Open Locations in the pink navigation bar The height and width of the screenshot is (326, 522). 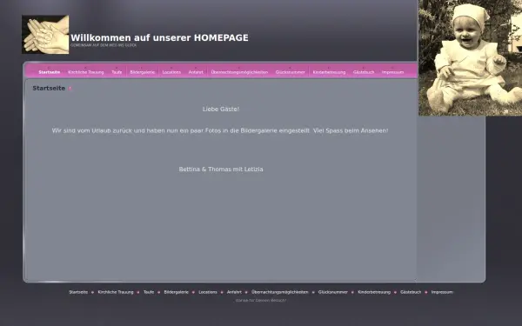171,72
